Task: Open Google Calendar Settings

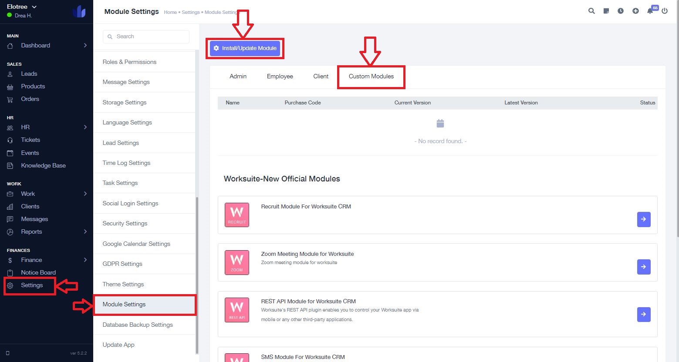Action: pos(144,244)
